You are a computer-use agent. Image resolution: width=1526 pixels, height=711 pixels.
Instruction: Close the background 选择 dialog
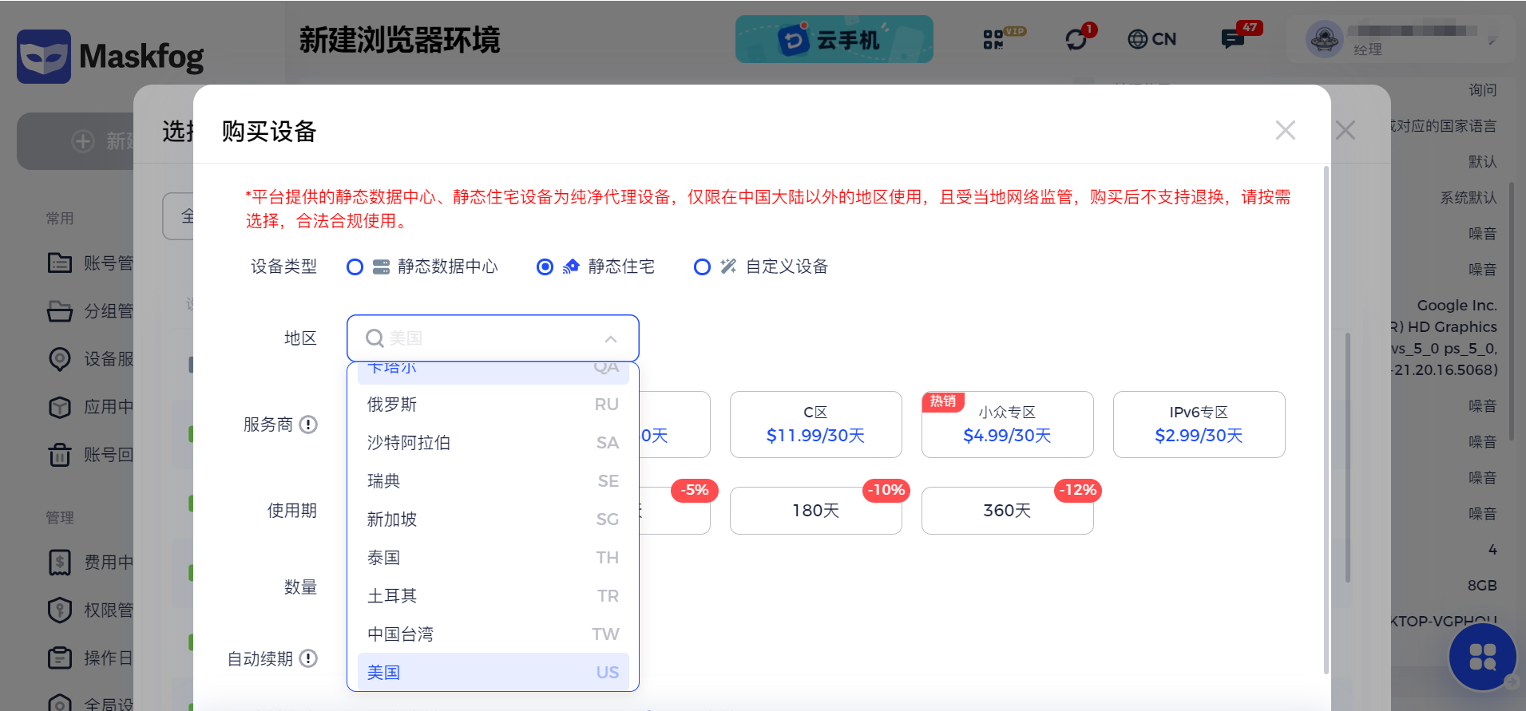click(x=1346, y=130)
